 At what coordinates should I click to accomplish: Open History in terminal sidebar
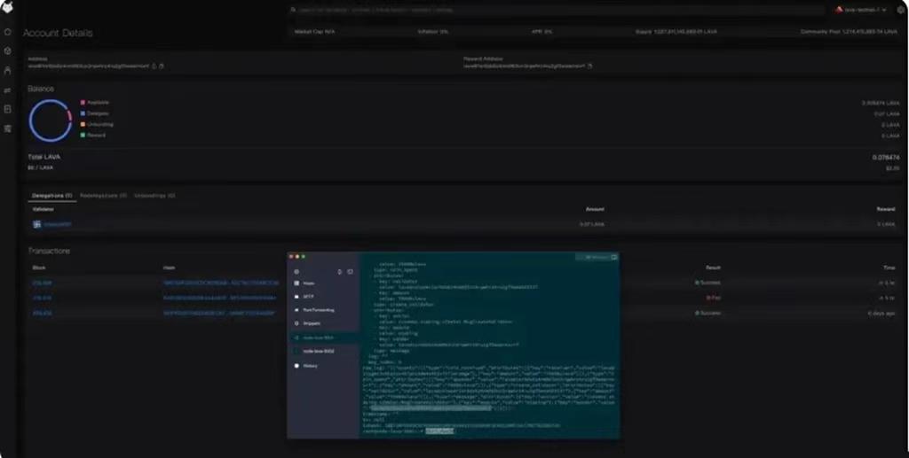(x=311, y=366)
